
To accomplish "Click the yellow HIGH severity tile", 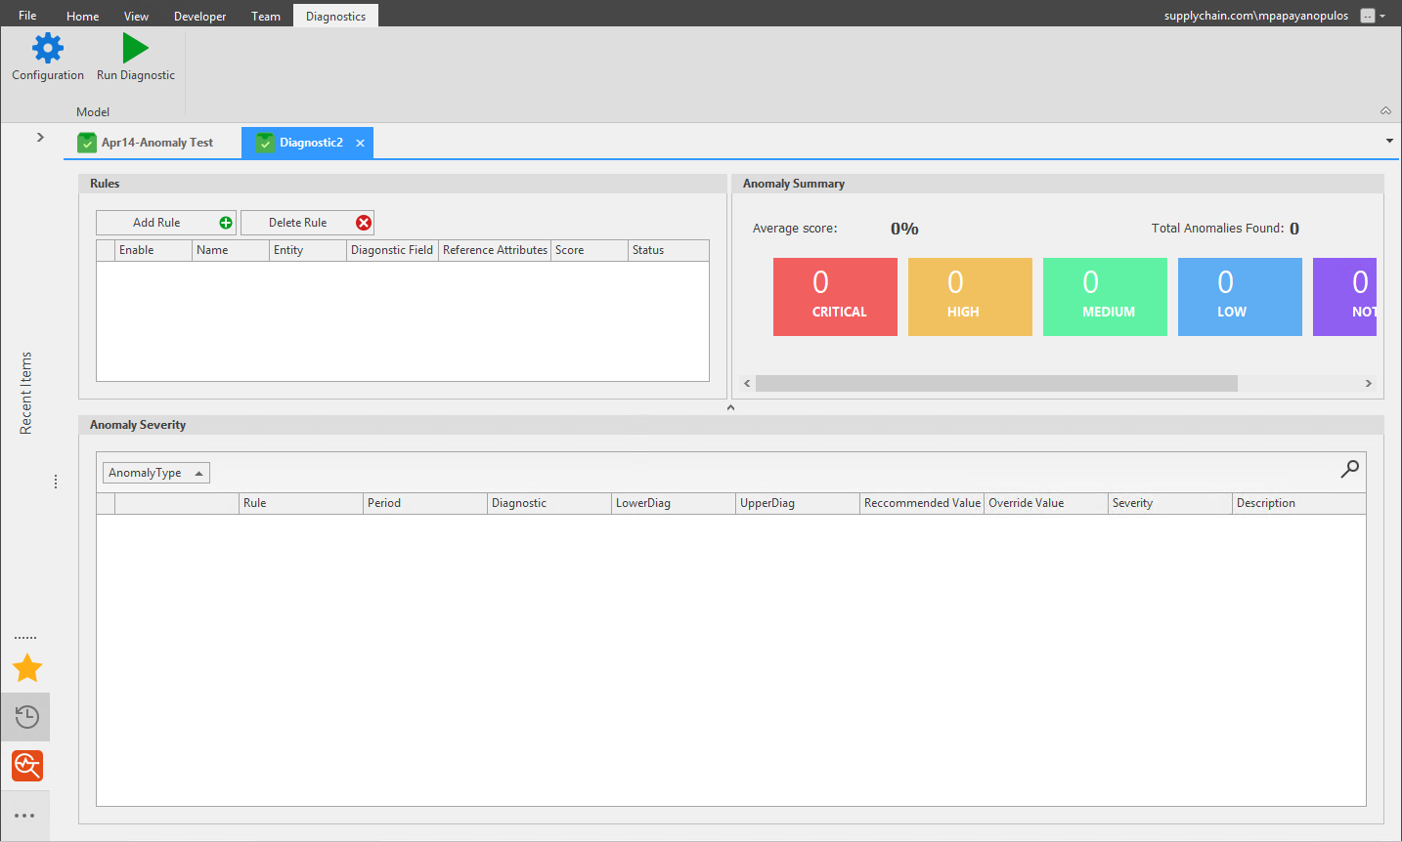I will click(x=970, y=297).
